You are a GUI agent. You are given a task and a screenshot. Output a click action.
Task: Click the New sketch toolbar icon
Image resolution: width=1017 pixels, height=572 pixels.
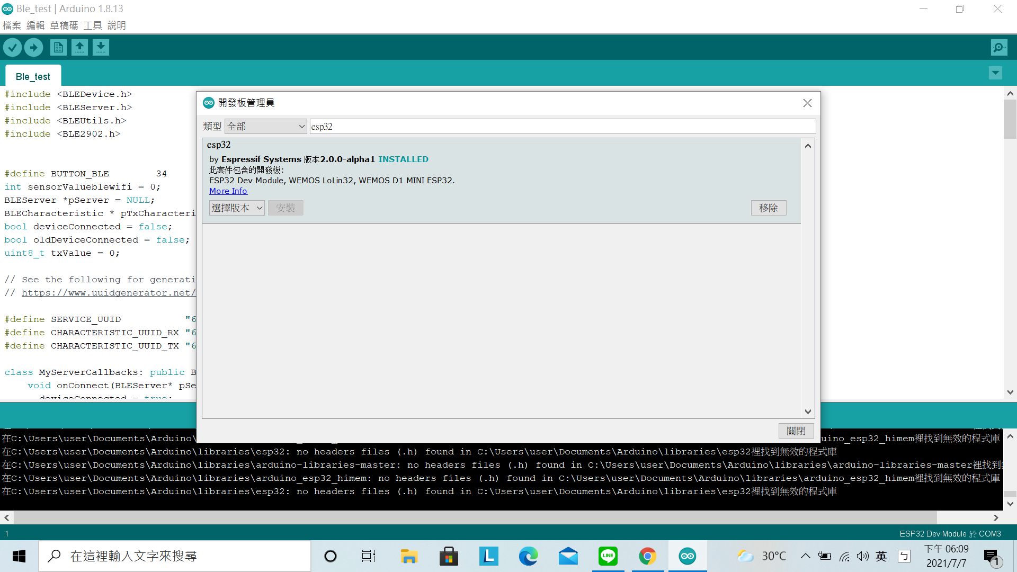point(58,47)
